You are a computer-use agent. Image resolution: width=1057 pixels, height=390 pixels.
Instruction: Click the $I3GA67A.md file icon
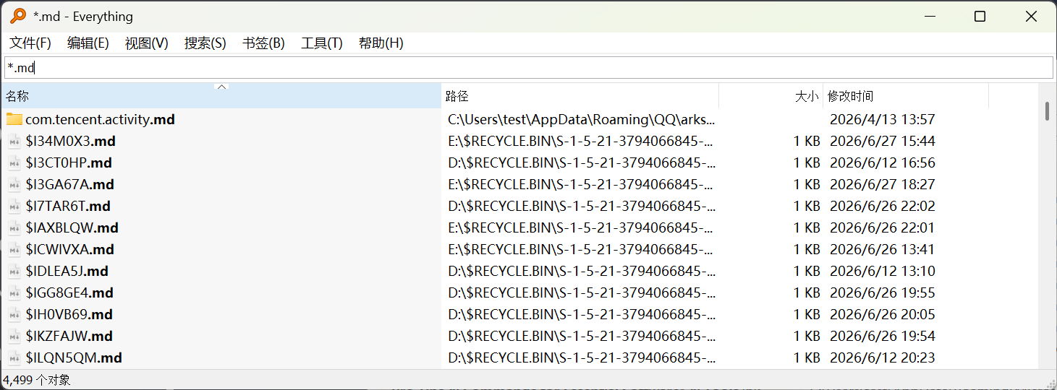coord(14,184)
